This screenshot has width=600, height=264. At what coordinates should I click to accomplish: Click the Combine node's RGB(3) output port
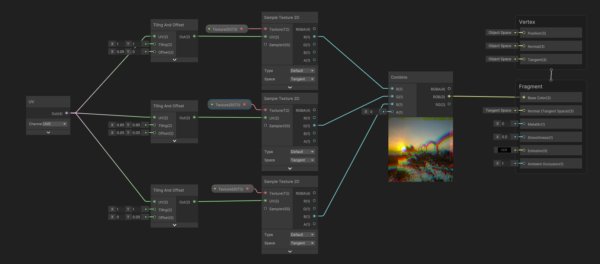tap(449, 97)
